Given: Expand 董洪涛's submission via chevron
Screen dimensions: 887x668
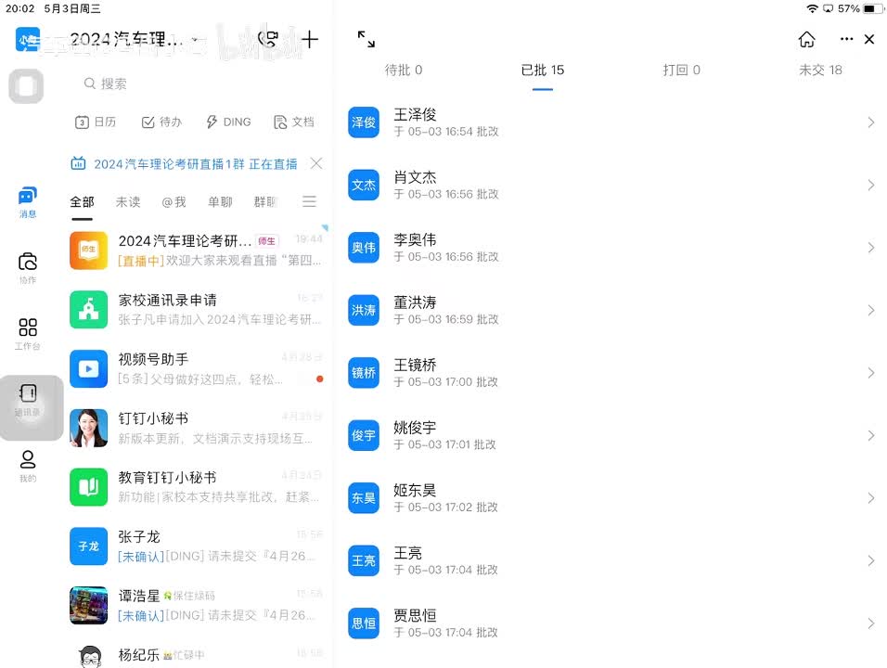Looking at the screenshot, I should pyautogui.click(x=870, y=311).
